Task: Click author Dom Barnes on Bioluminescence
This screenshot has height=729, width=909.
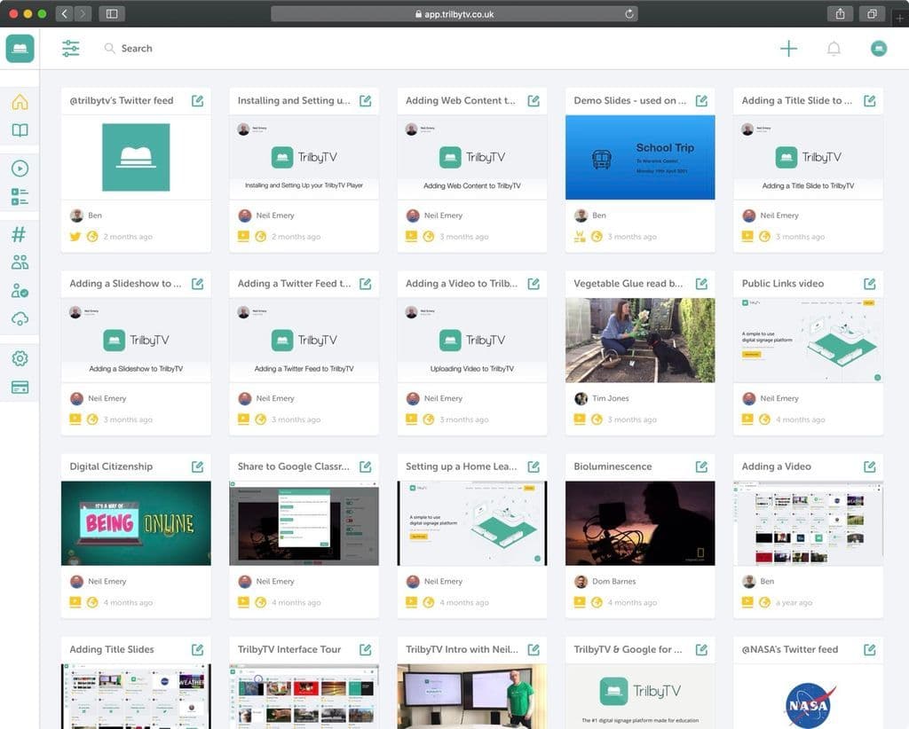Action: tap(614, 582)
